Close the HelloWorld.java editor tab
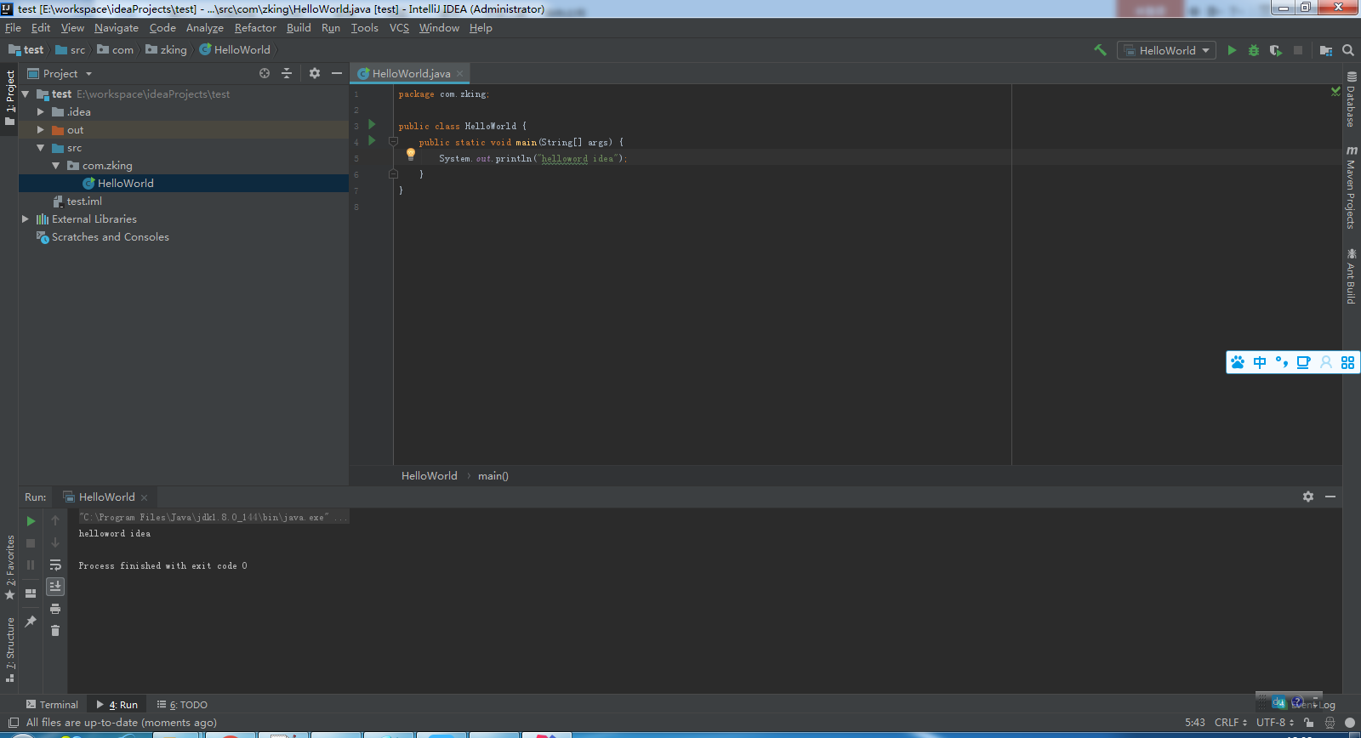Viewport: 1361px width, 738px height. pyautogui.click(x=460, y=74)
